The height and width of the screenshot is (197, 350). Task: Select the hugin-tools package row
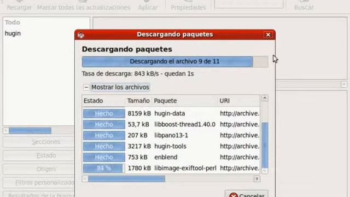pos(171,146)
